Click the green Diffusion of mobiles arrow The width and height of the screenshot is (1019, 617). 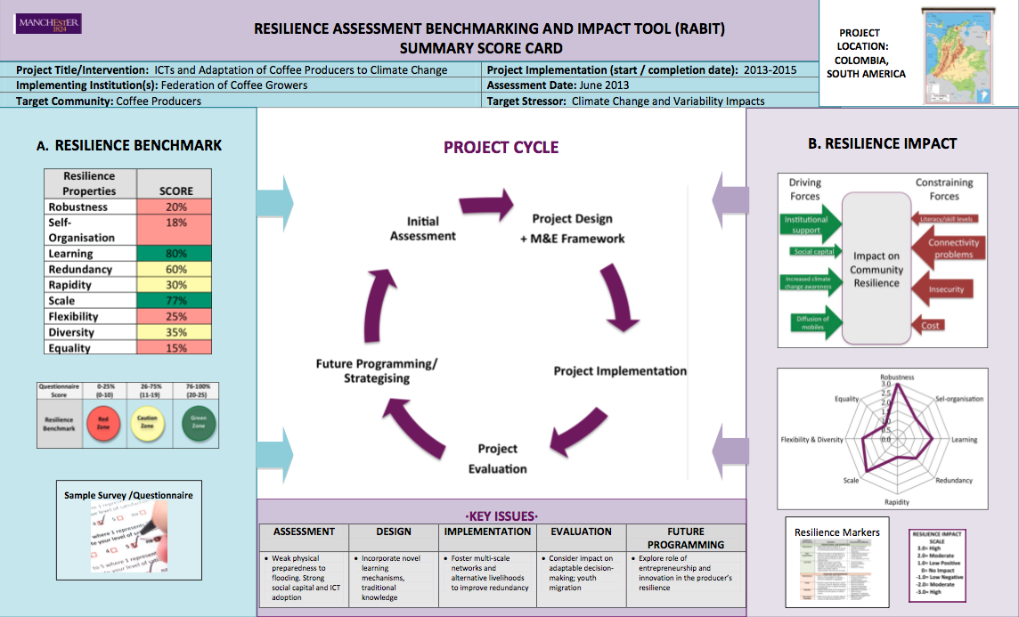pos(816,322)
